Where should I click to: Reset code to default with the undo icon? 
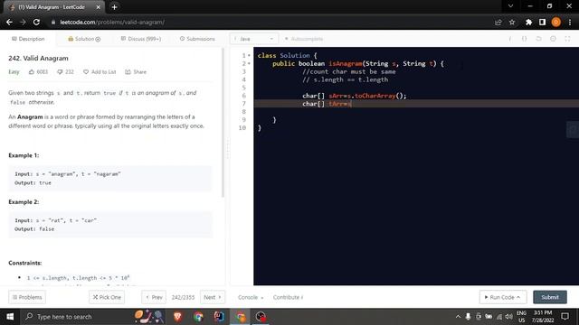coord(538,39)
